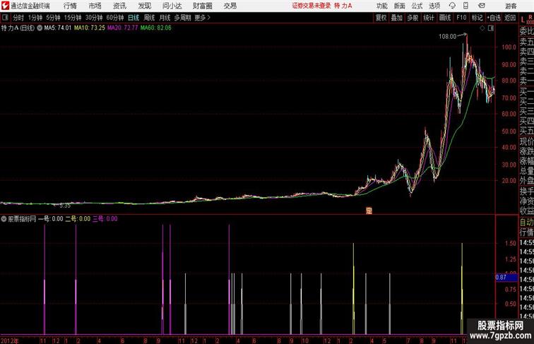
Task: Click the 返回 back button
Action: click(x=510, y=18)
